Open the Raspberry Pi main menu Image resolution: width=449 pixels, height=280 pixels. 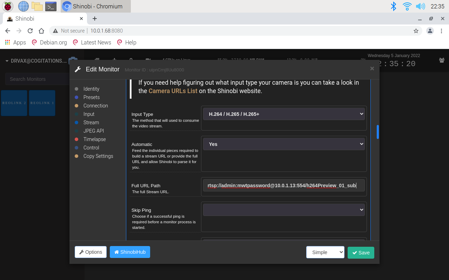point(8,6)
